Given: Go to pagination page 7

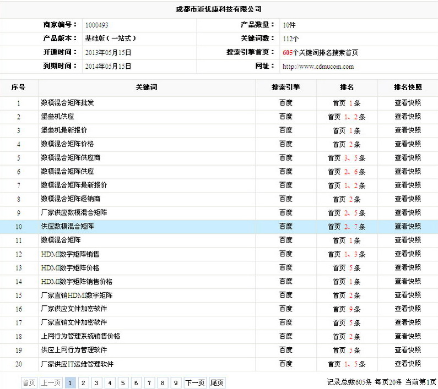Looking at the screenshot, I should click(149, 382).
